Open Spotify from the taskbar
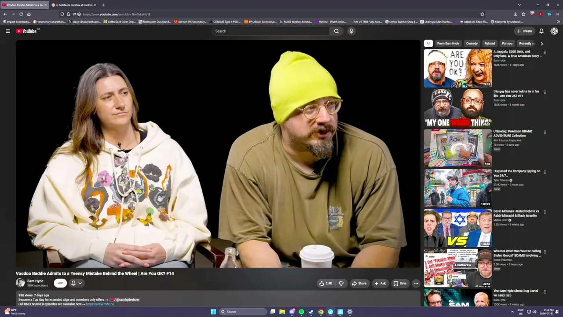563x317 pixels. click(x=301, y=312)
